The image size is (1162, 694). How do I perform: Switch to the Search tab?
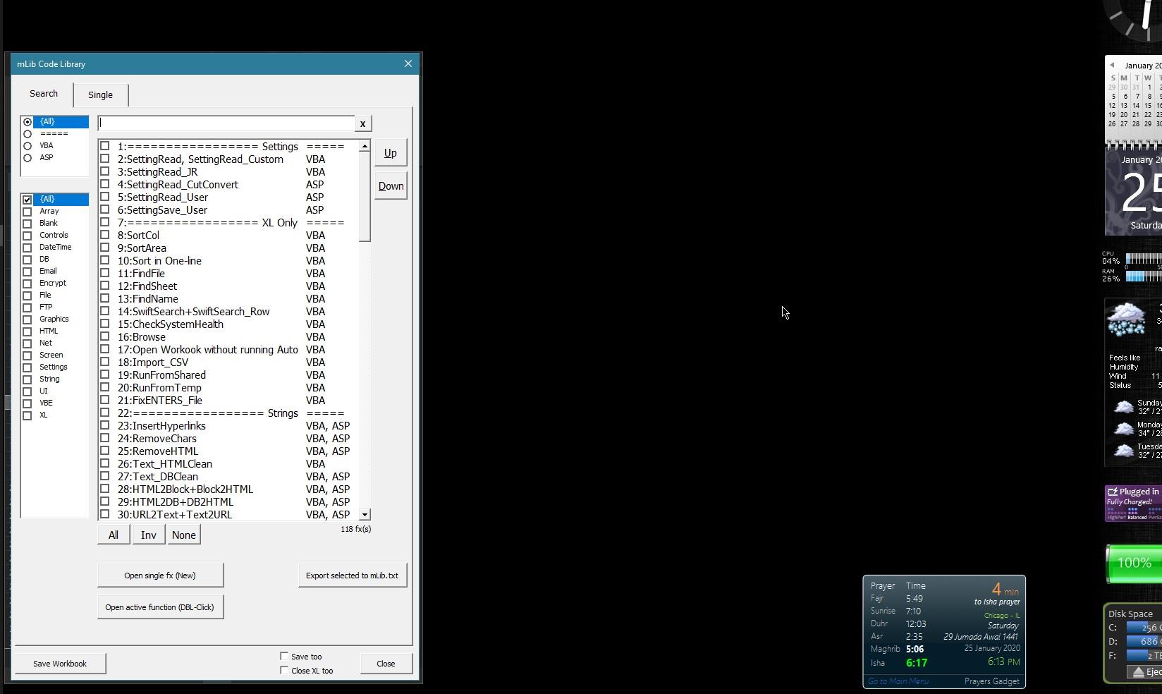[x=44, y=93]
